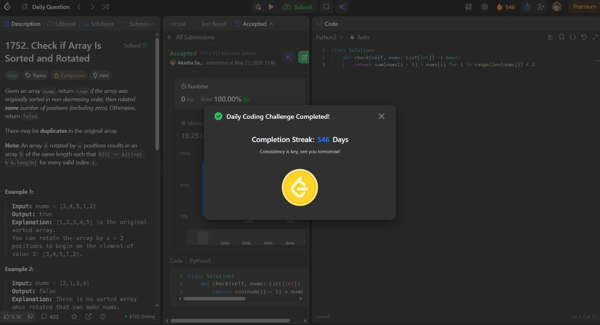Expand the Hint tag

[100, 75]
